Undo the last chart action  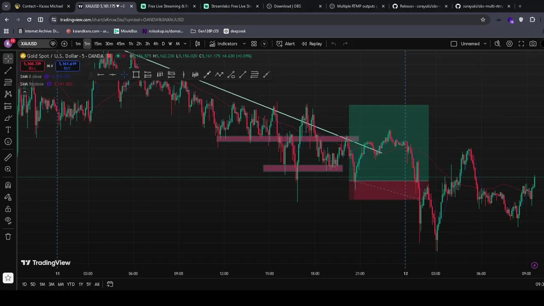(334, 44)
